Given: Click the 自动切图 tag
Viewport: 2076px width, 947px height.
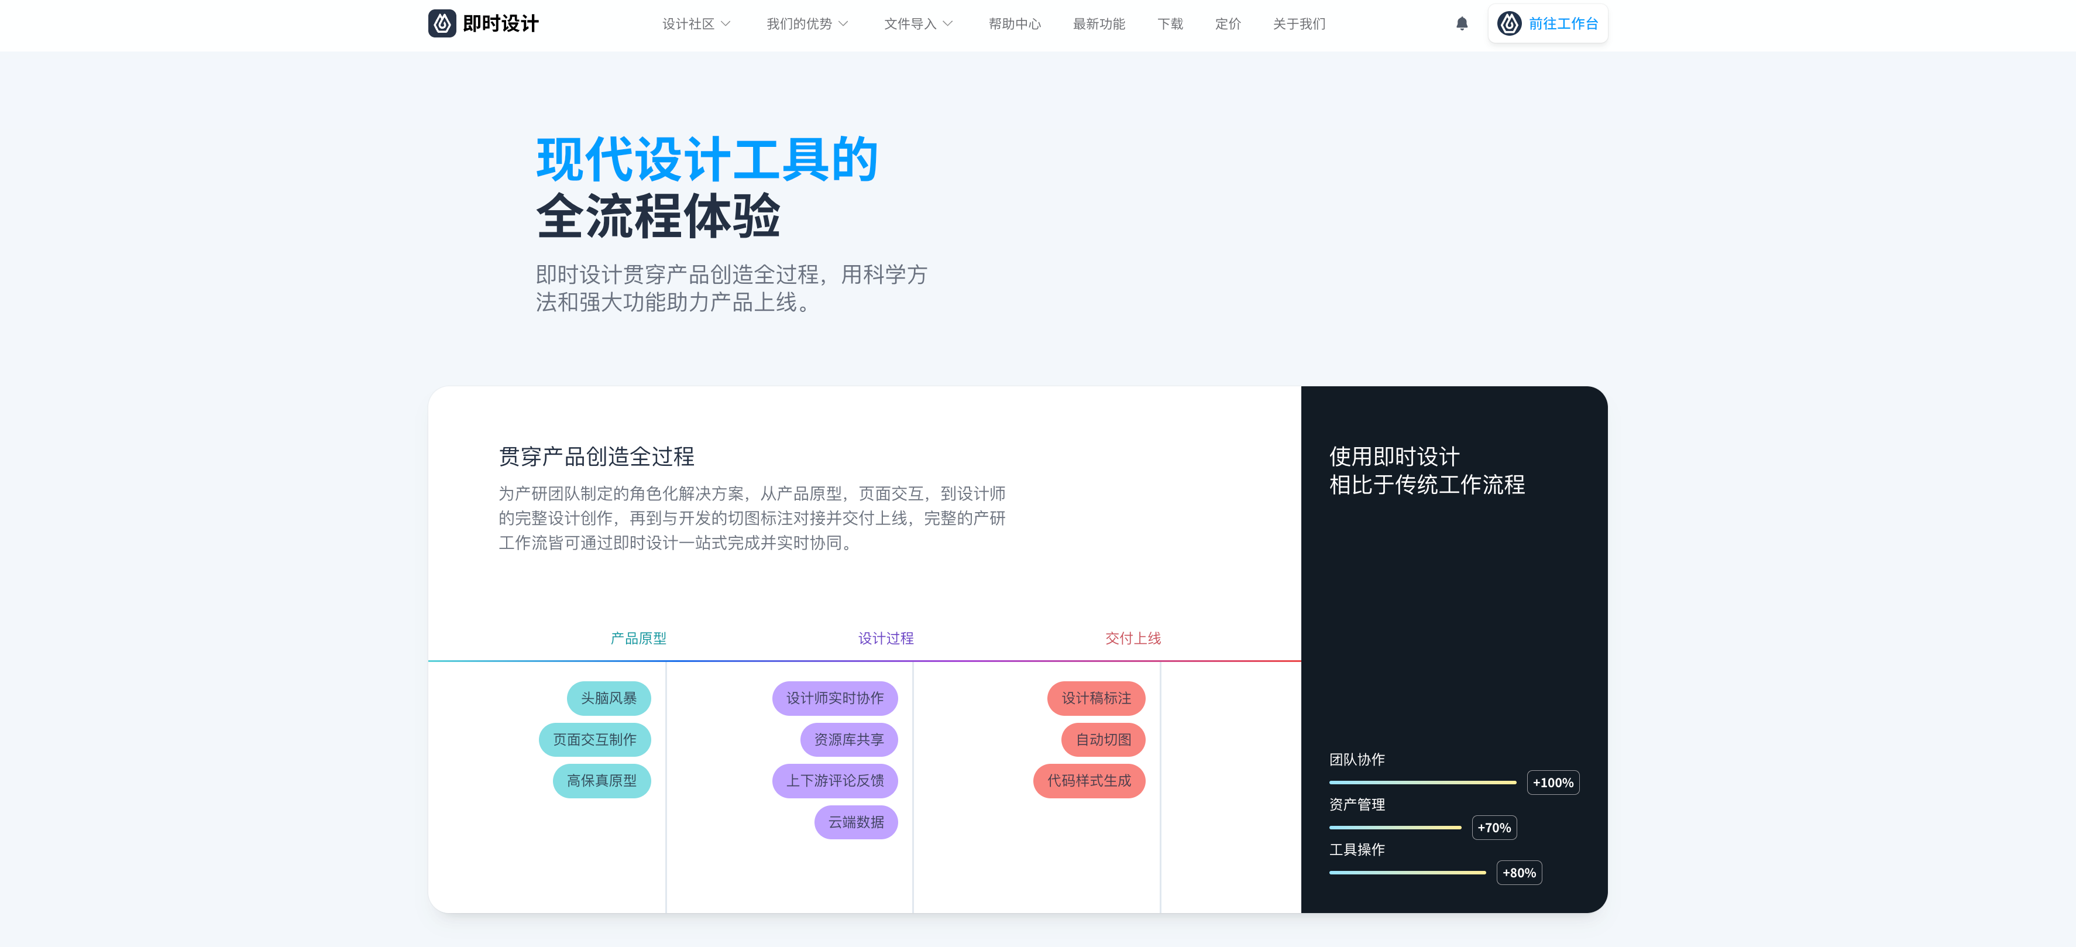Looking at the screenshot, I should pos(1104,739).
